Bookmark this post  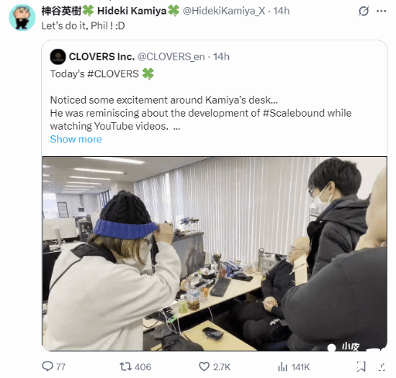361,366
